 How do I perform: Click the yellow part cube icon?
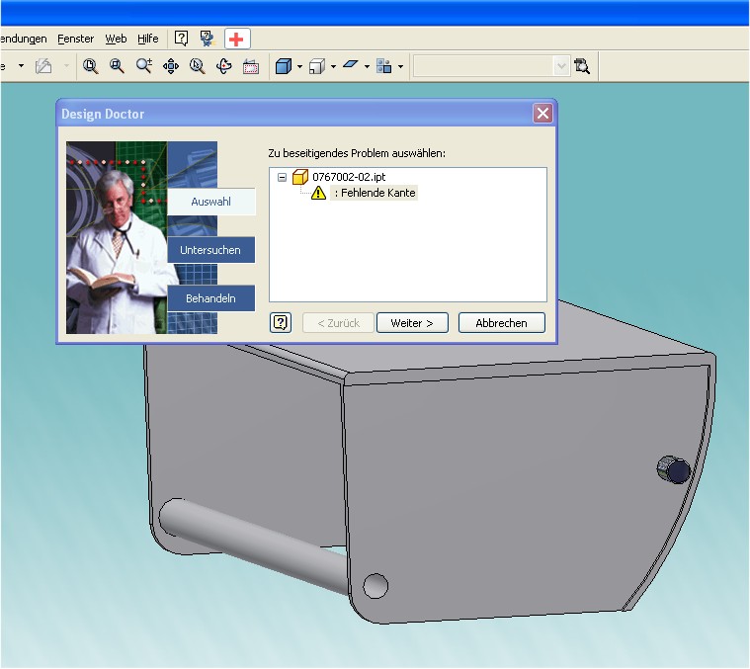300,177
